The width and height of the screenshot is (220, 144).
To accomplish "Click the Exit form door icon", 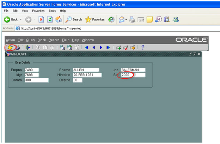I will (28, 48).
